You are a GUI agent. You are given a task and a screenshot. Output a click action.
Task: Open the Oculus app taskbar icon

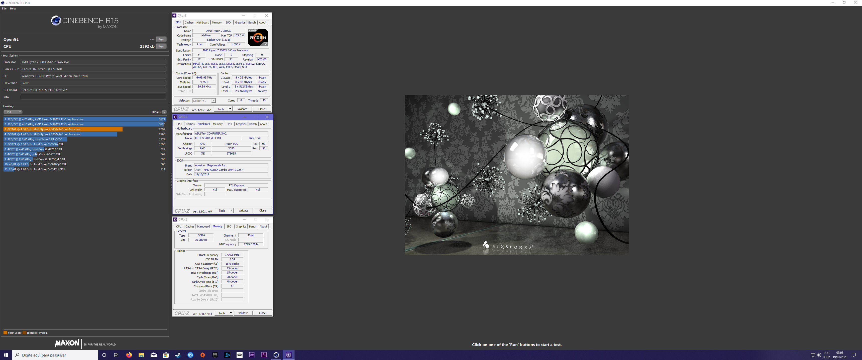tap(240, 355)
